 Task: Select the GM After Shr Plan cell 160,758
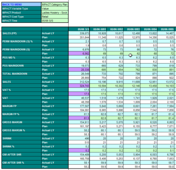tap(79, 159)
